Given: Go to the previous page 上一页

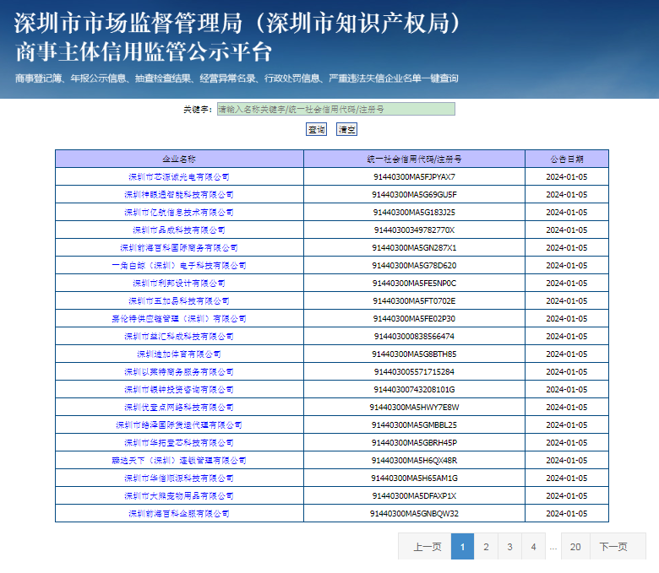Looking at the screenshot, I should pyautogui.click(x=427, y=547).
